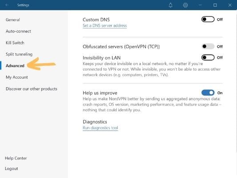This screenshot has height=178, width=237.
Task: Open the Help Center
Action: click(x=16, y=158)
